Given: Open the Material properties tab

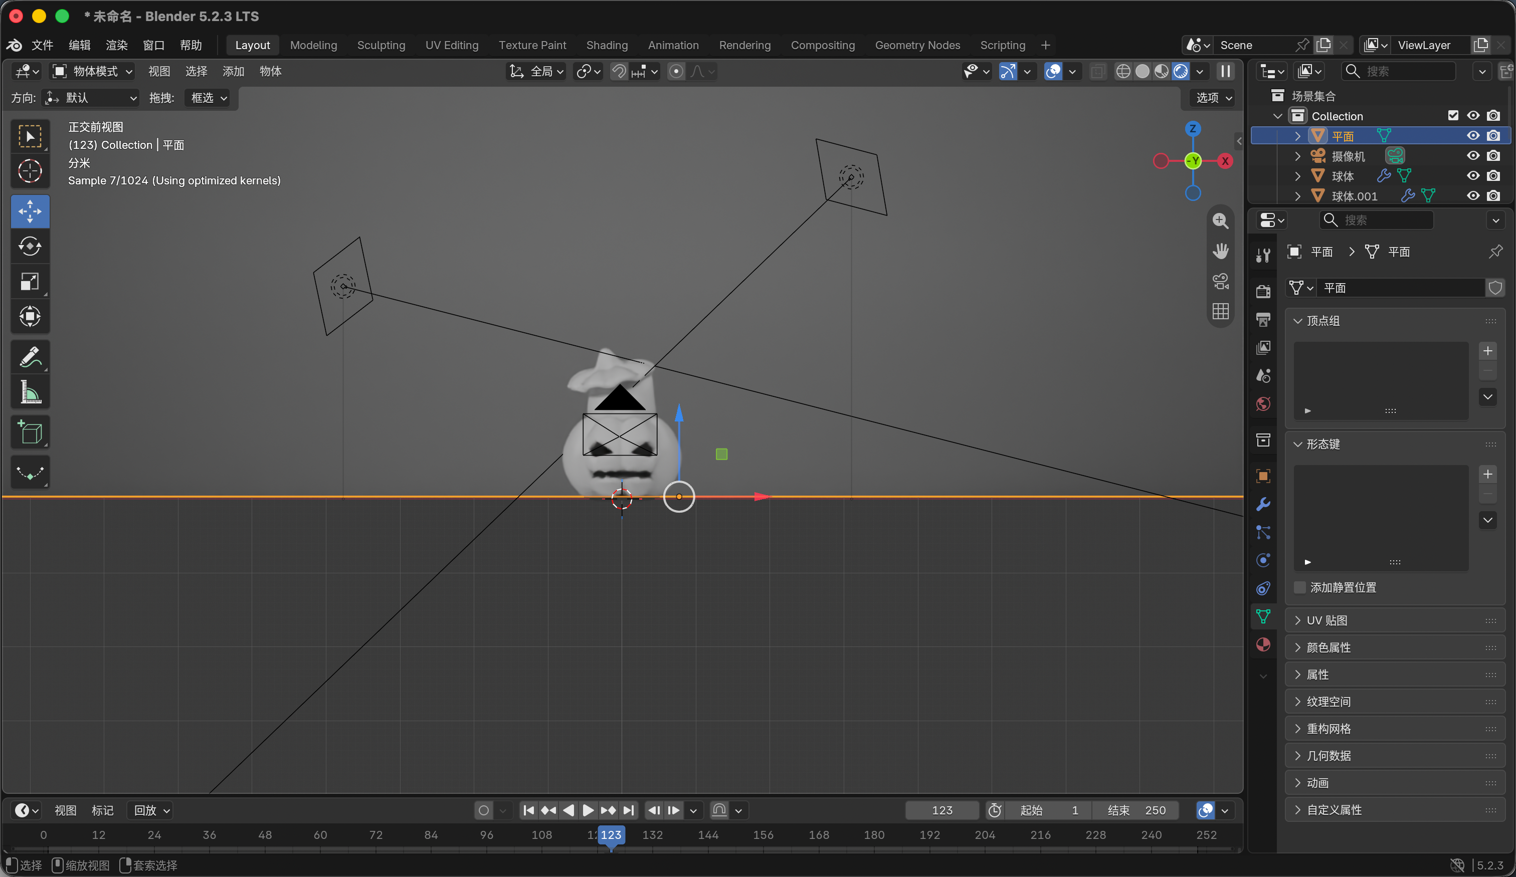Looking at the screenshot, I should [x=1263, y=645].
